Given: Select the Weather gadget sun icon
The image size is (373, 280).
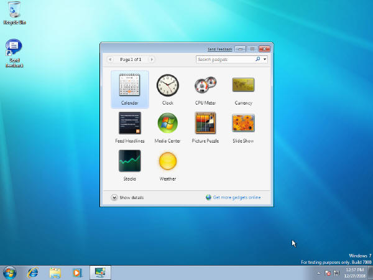Looking at the screenshot, I should tap(168, 161).
